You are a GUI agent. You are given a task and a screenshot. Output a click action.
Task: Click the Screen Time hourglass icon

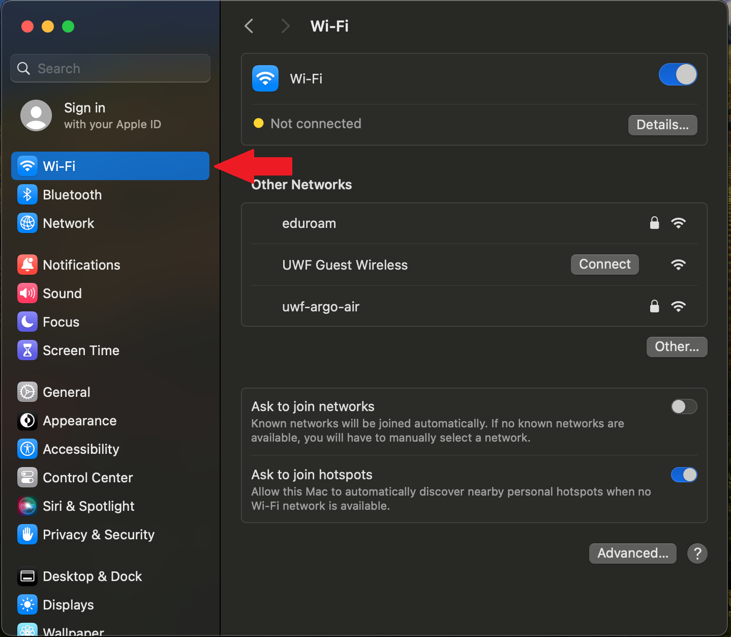(27, 350)
